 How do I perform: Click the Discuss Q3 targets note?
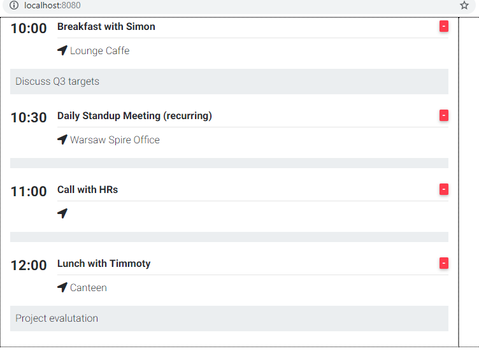coord(229,82)
